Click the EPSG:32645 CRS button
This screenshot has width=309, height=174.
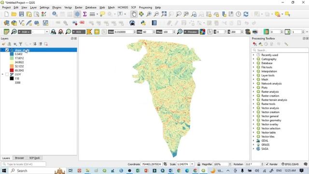tap(290, 164)
